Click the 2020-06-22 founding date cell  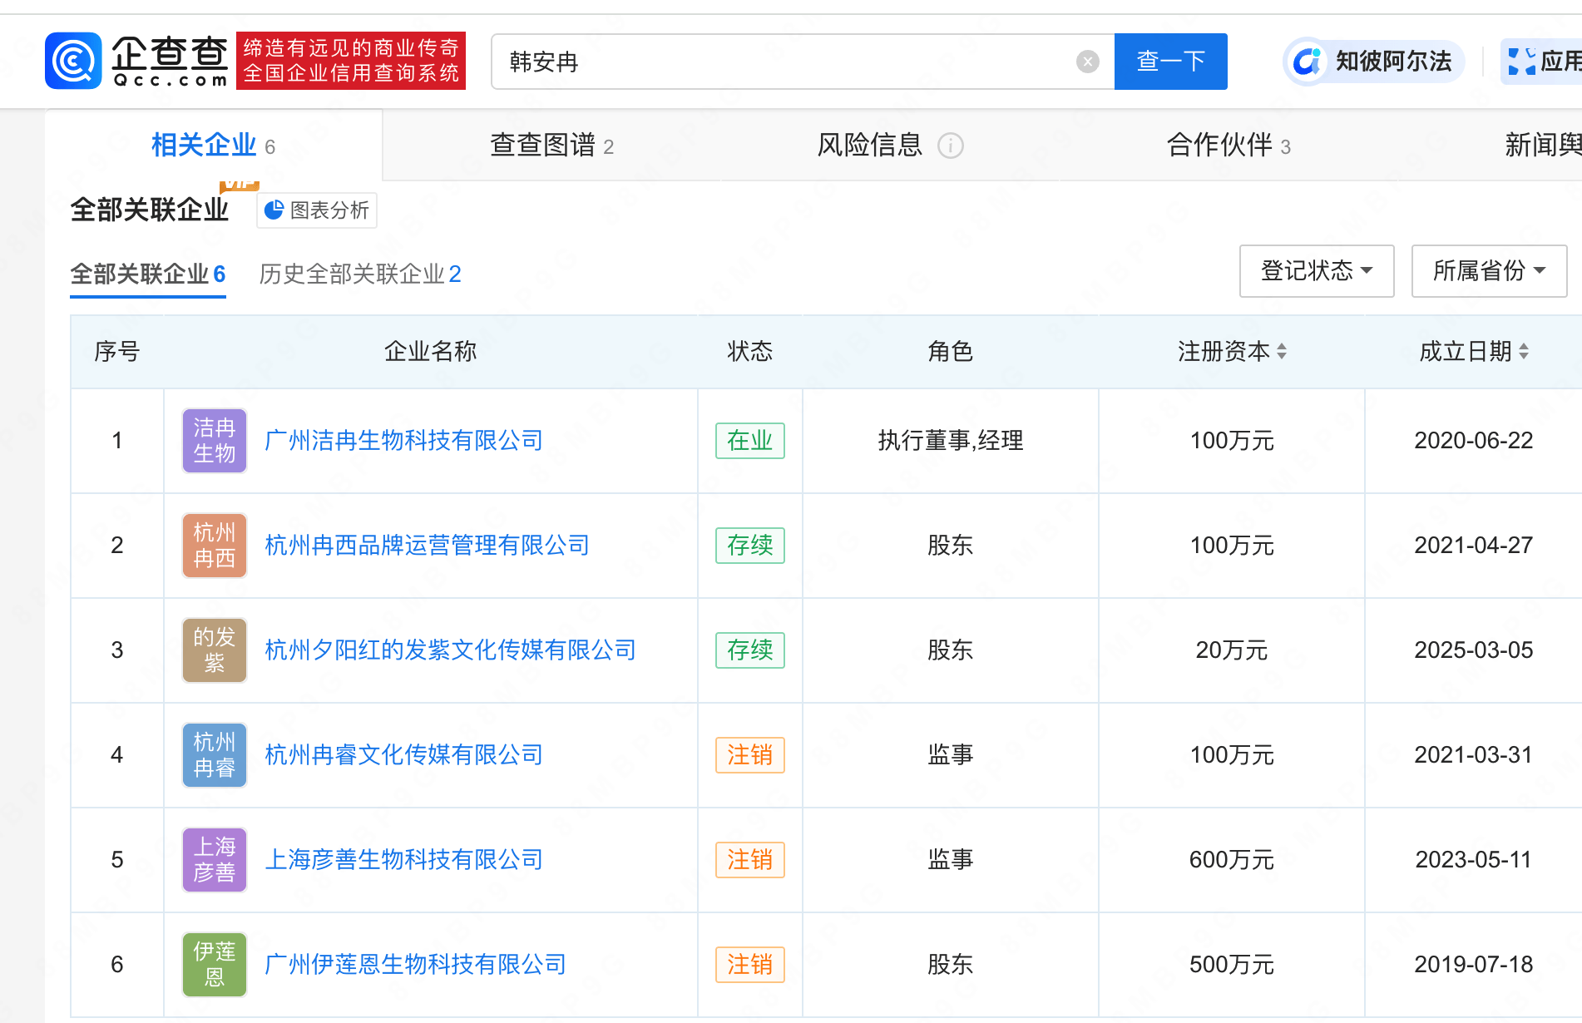1474,441
